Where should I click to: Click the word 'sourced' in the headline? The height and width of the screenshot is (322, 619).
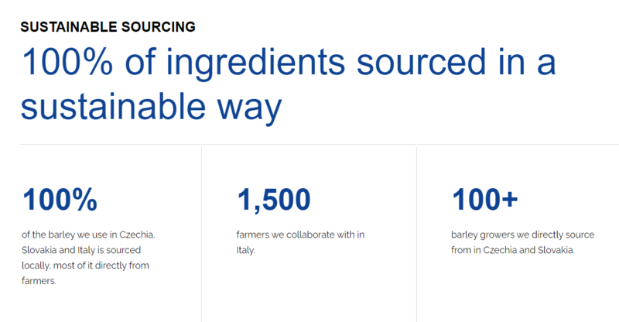[421, 62]
